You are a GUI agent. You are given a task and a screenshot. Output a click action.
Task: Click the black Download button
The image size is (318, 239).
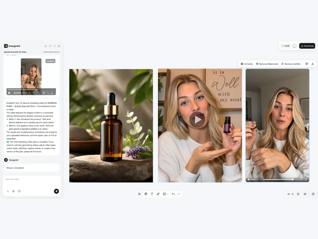(307, 46)
